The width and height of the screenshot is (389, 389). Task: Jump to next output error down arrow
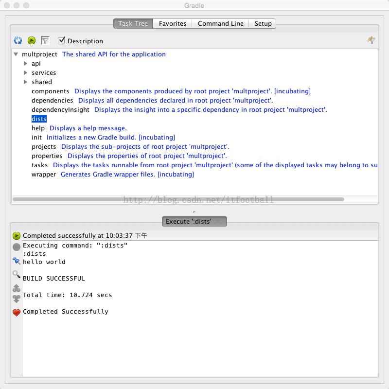[17, 299]
